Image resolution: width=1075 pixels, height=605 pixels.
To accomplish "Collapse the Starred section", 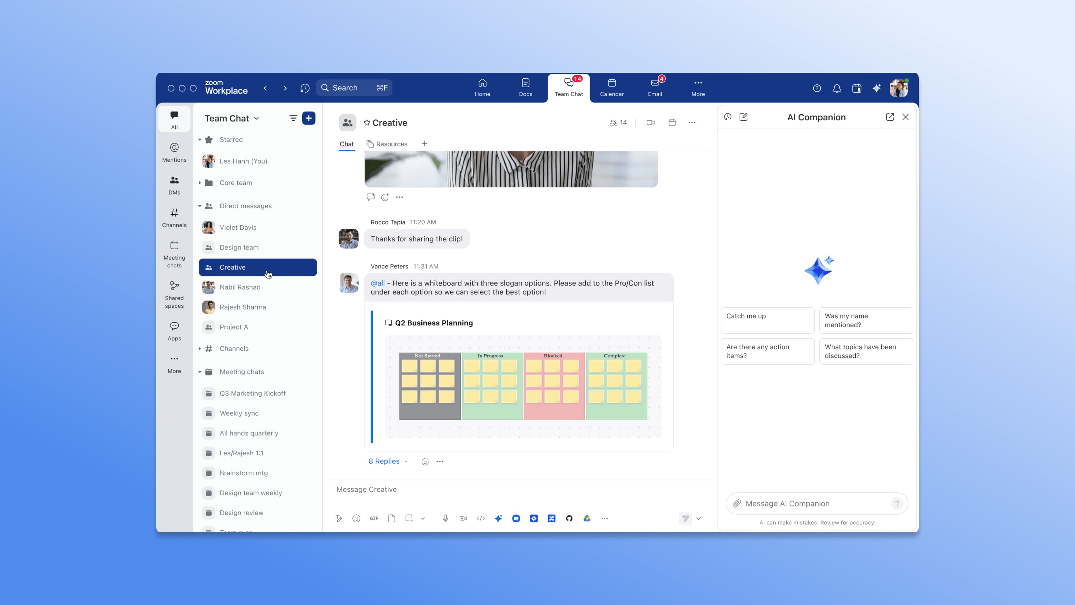I will tap(200, 140).
